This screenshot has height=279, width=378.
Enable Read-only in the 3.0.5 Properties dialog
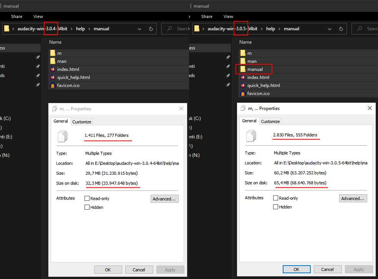[275, 198]
